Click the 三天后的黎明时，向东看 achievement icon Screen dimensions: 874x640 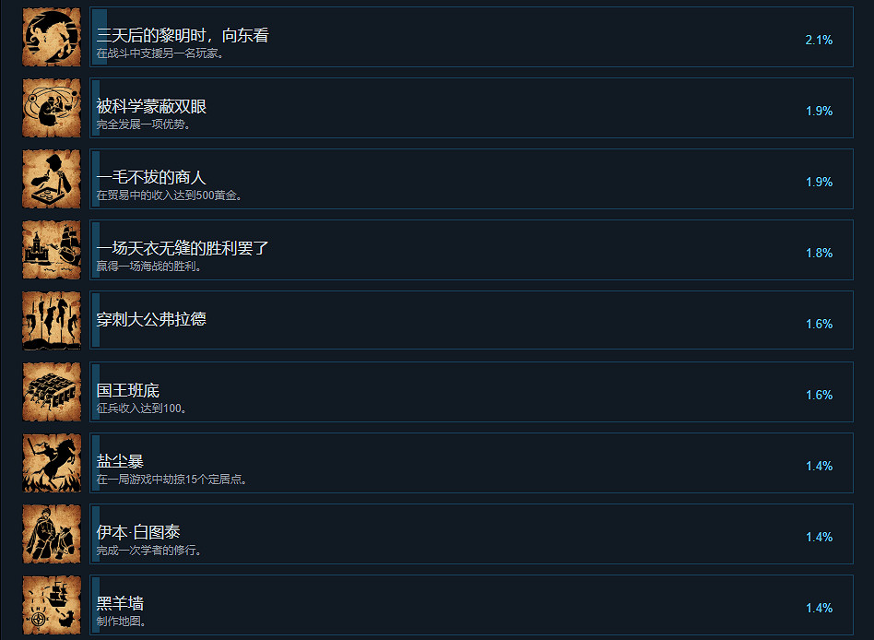pyautogui.click(x=52, y=37)
